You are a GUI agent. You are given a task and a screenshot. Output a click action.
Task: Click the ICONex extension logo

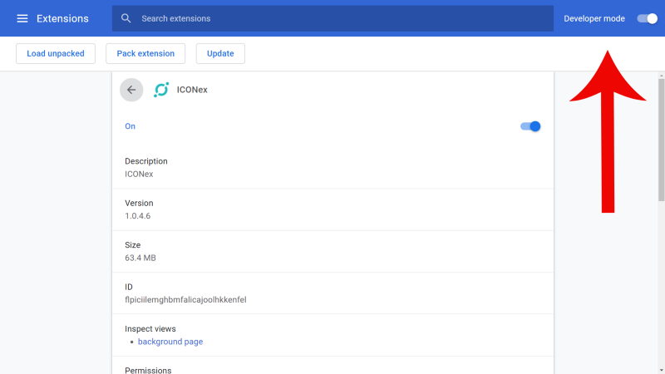161,90
